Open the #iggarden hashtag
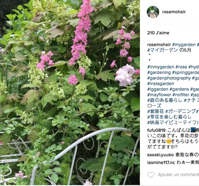199x186 pixels. pyautogui.click(x=158, y=89)
